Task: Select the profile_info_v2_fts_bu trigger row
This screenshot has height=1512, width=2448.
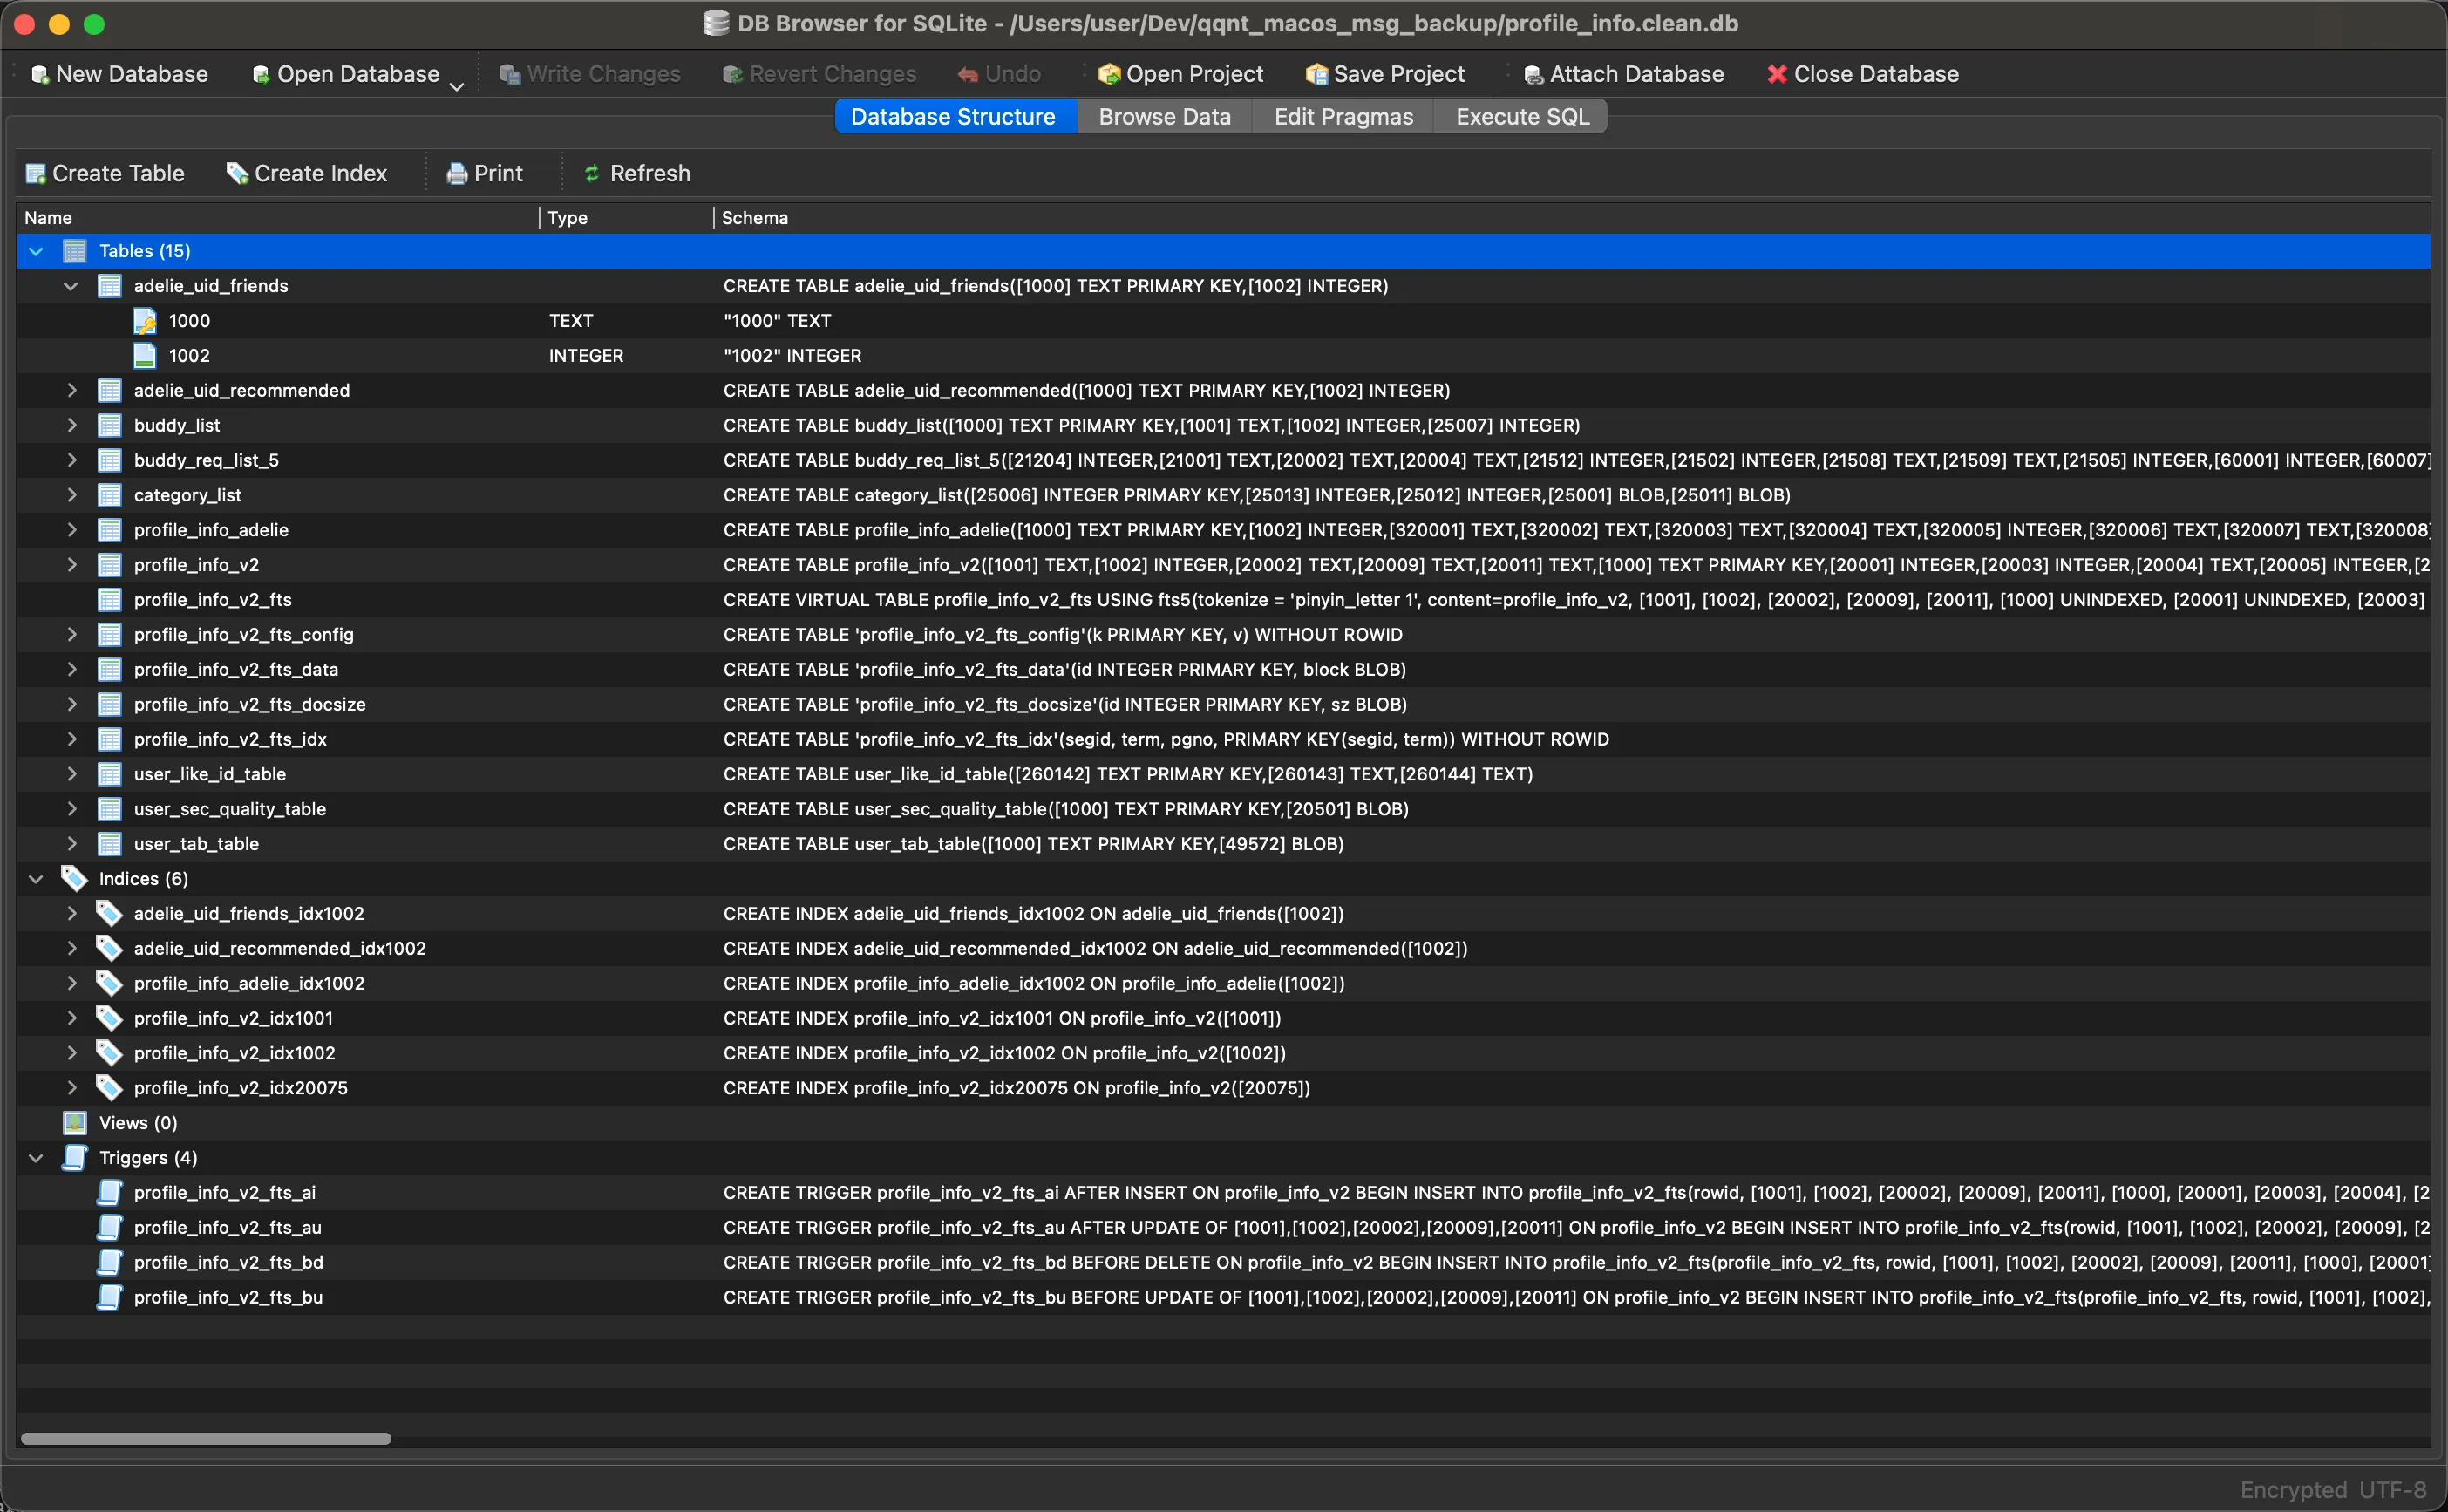Action: click(1223, 1298)
